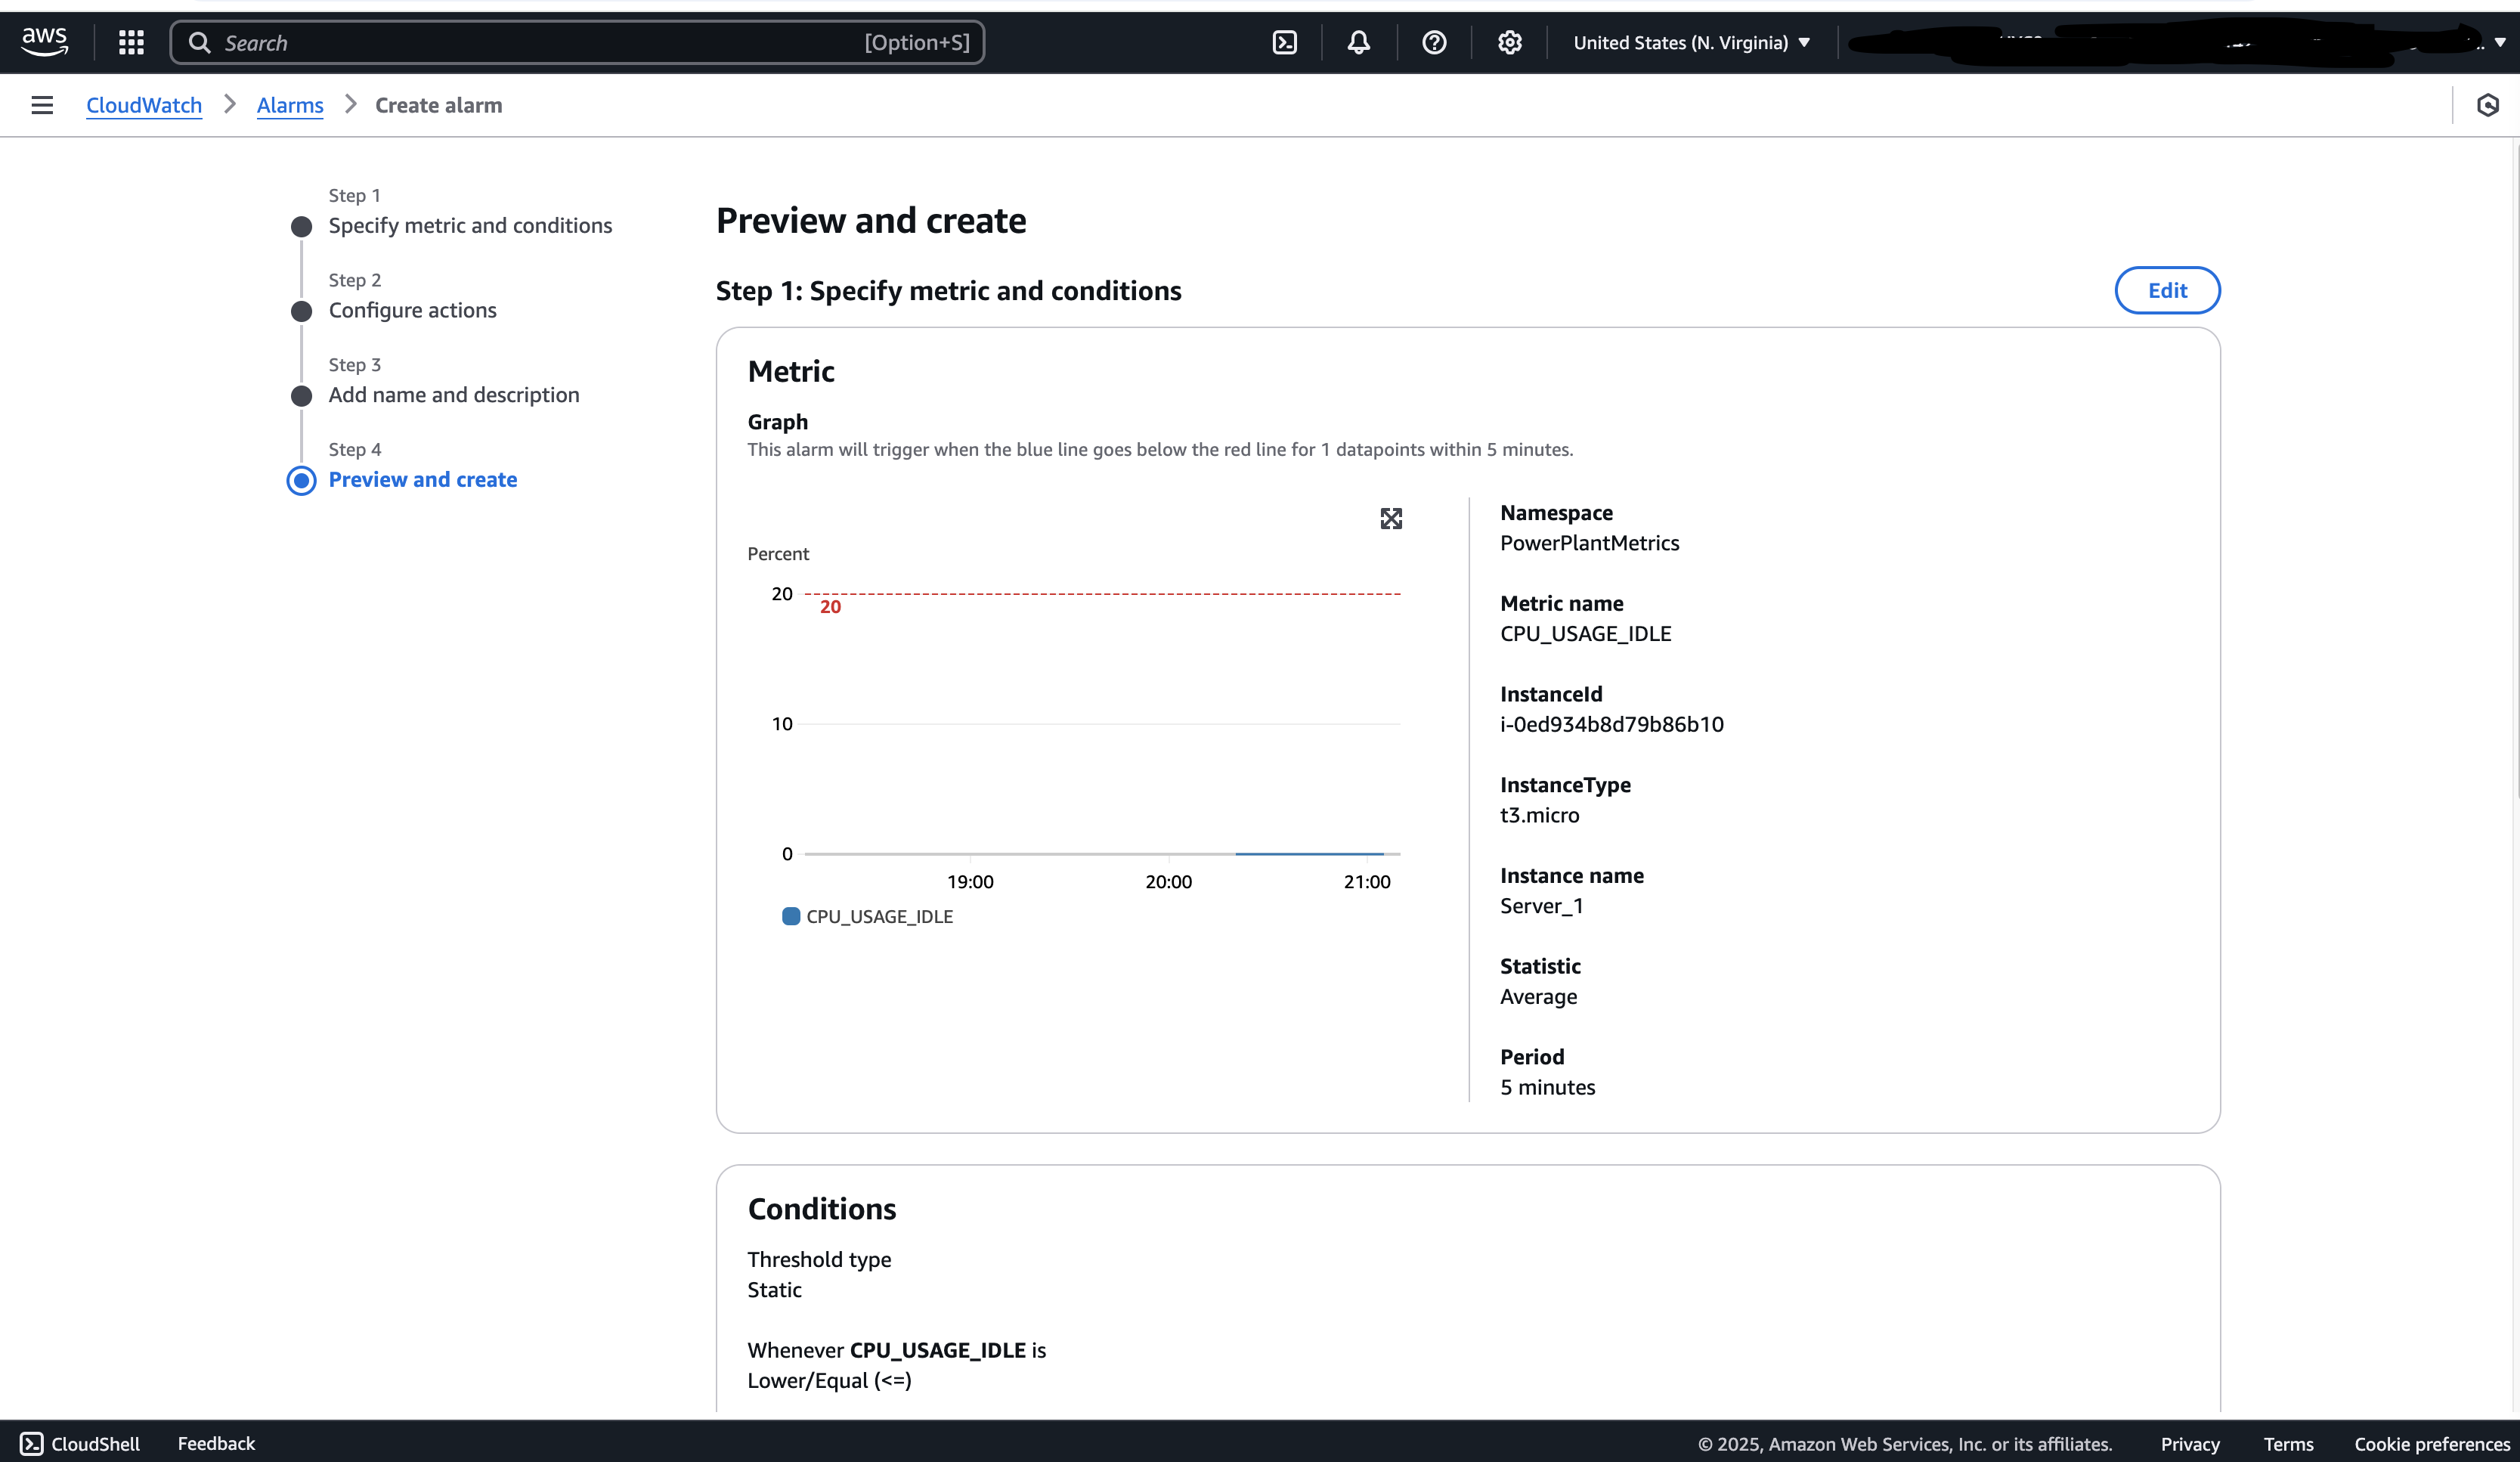2520x1462 pixels.
Task: Go to CloudWatch breadcrumb link
Action: pos(144,105)
